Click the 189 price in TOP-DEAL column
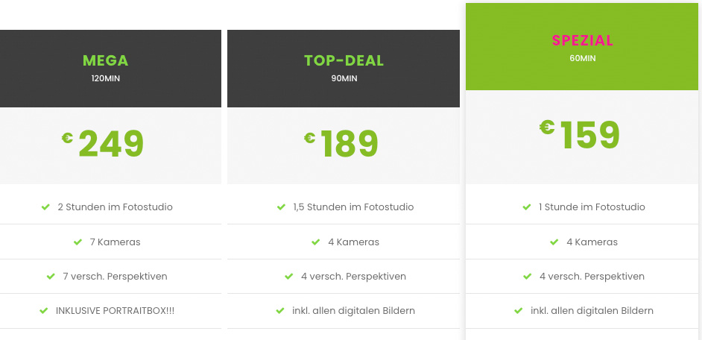 coord(350,144)
